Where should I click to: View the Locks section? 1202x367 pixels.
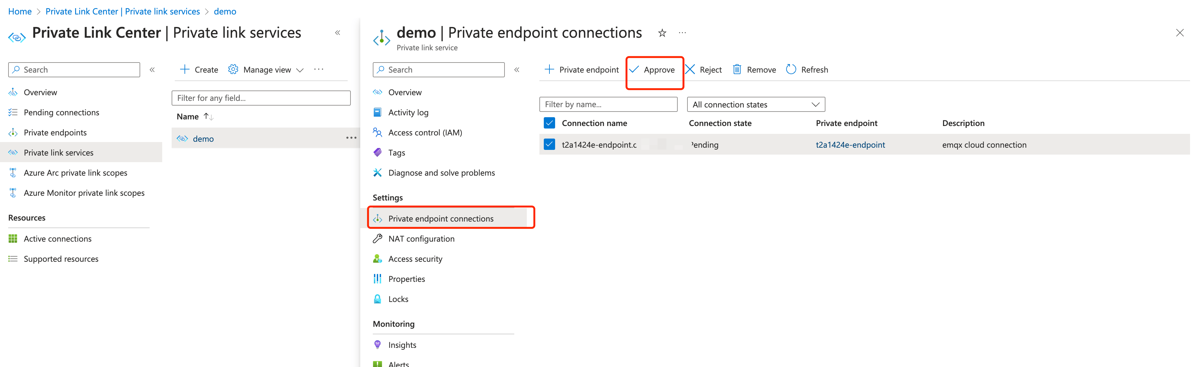tap(398, 299)
